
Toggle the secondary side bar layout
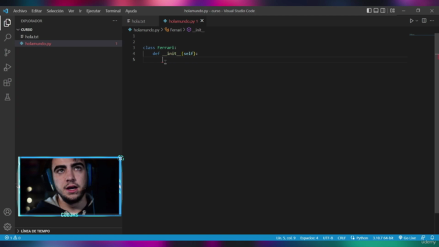[383, 11]
